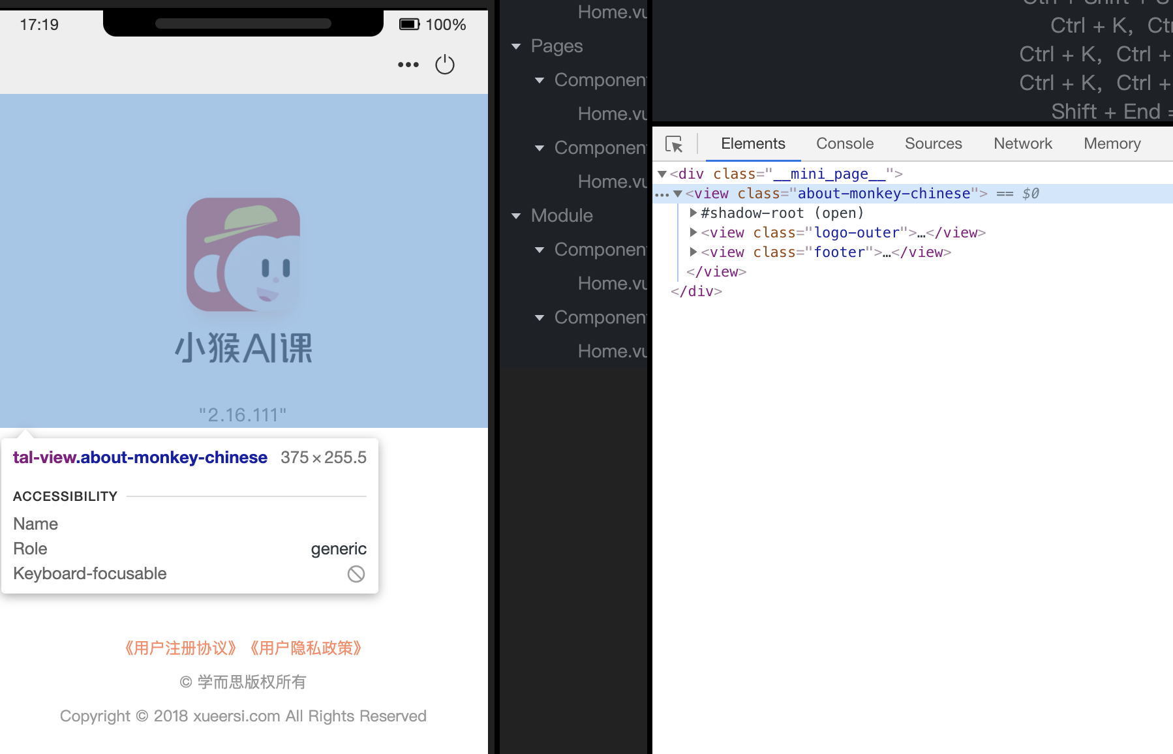Select the Elements tab

[x=753, y=143]
